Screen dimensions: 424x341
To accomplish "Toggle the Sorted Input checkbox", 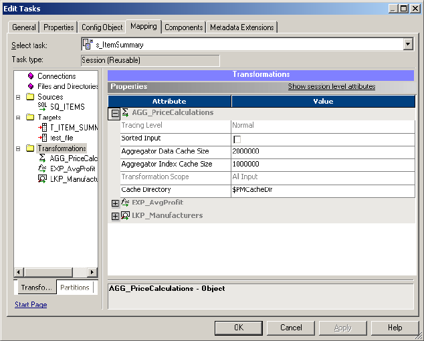I will pyautogui.click(x=237, y=140).
